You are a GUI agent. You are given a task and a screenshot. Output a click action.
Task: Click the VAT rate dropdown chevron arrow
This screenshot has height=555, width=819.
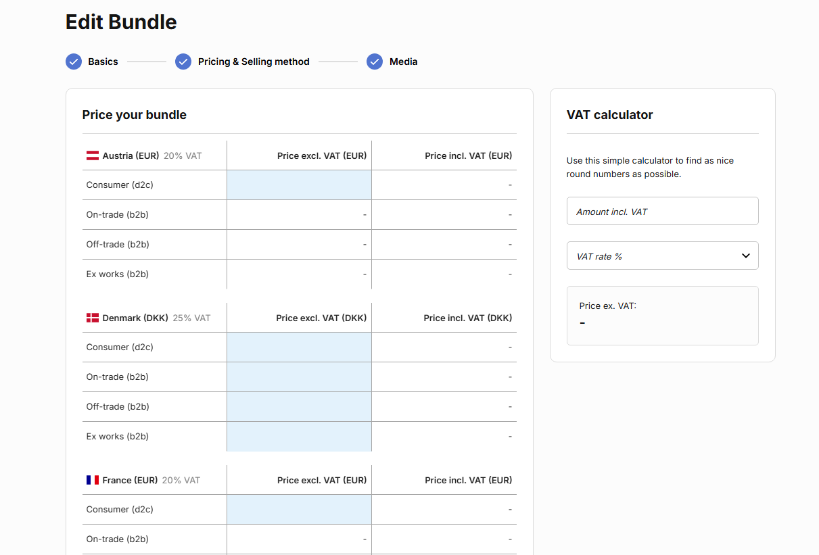pyautogui.click(x=746, y=256)
